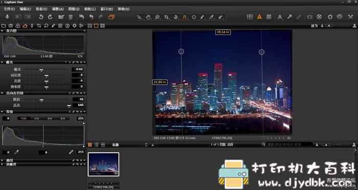Open the 调整(A) menu
The image size is (358, 190).
pyautogui.click(x=58, y=9)
